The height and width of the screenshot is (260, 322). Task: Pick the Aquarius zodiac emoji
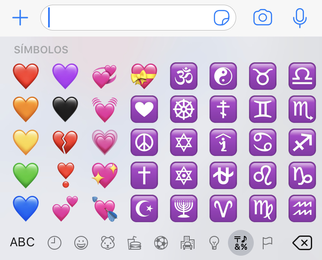[x=302, y=208]
